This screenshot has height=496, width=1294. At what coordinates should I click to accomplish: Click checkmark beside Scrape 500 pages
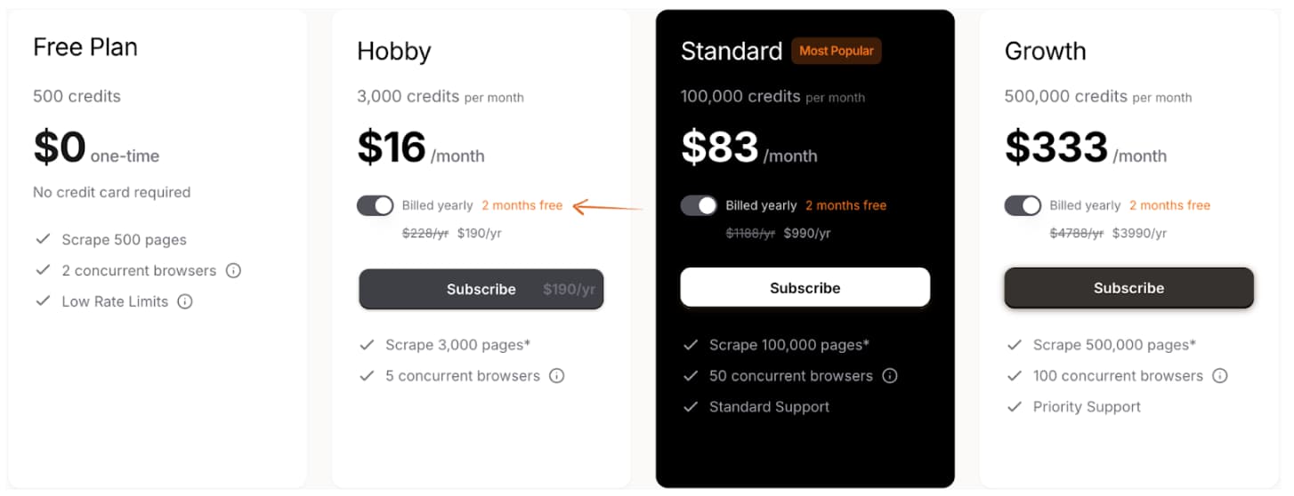tap(43, 239)
